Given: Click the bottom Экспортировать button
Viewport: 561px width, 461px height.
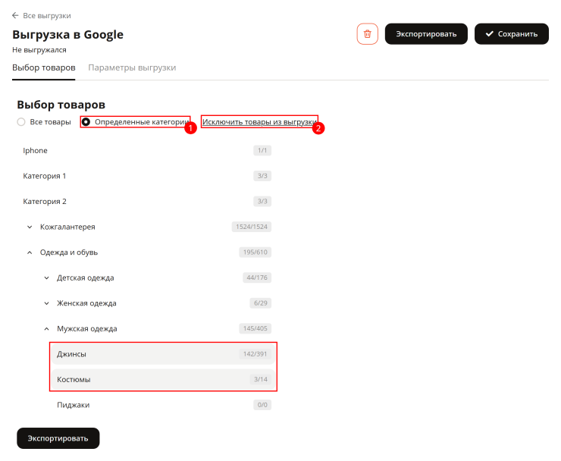Looking at the screenshot, I should tap(58, 438).
